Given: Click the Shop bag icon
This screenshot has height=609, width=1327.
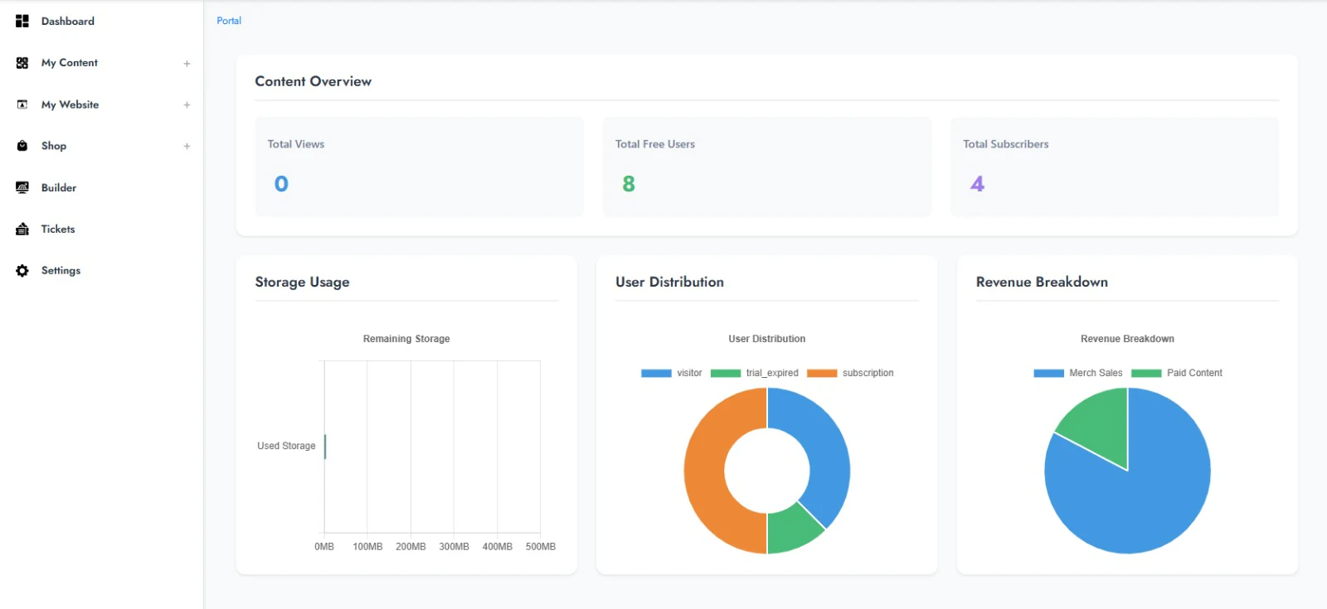Looking at the screenshot, I should click(22, 146).
